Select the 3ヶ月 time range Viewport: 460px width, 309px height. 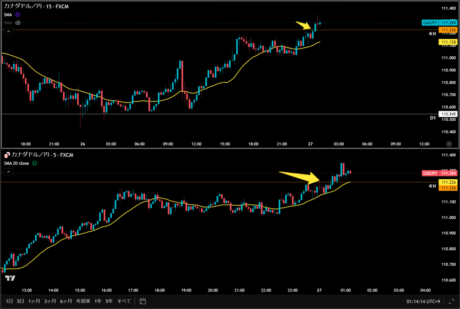click(51, 301)
